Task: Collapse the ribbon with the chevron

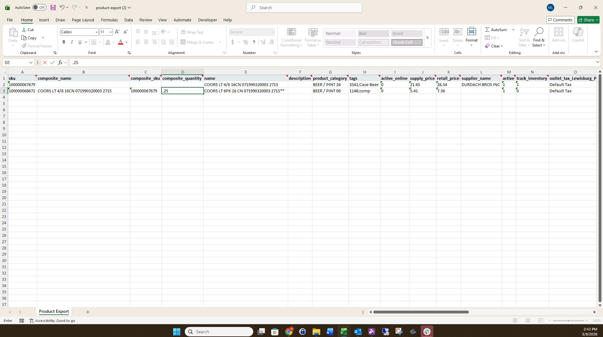Action: [x=596, y=52]
